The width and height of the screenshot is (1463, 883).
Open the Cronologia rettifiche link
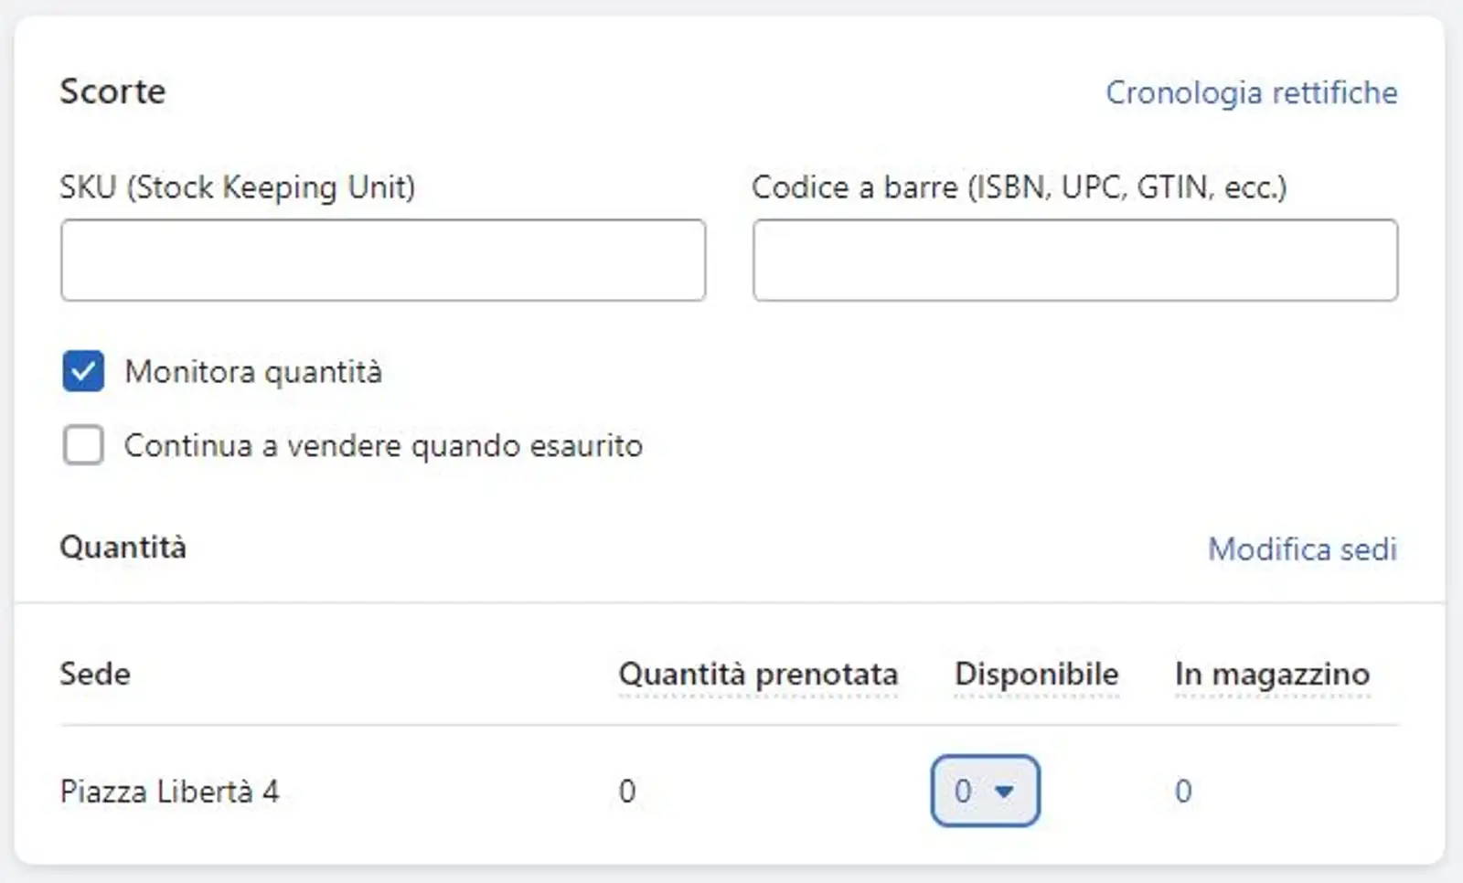1252,92
